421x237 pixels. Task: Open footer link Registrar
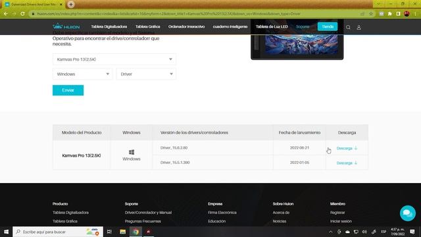[337, 213]
